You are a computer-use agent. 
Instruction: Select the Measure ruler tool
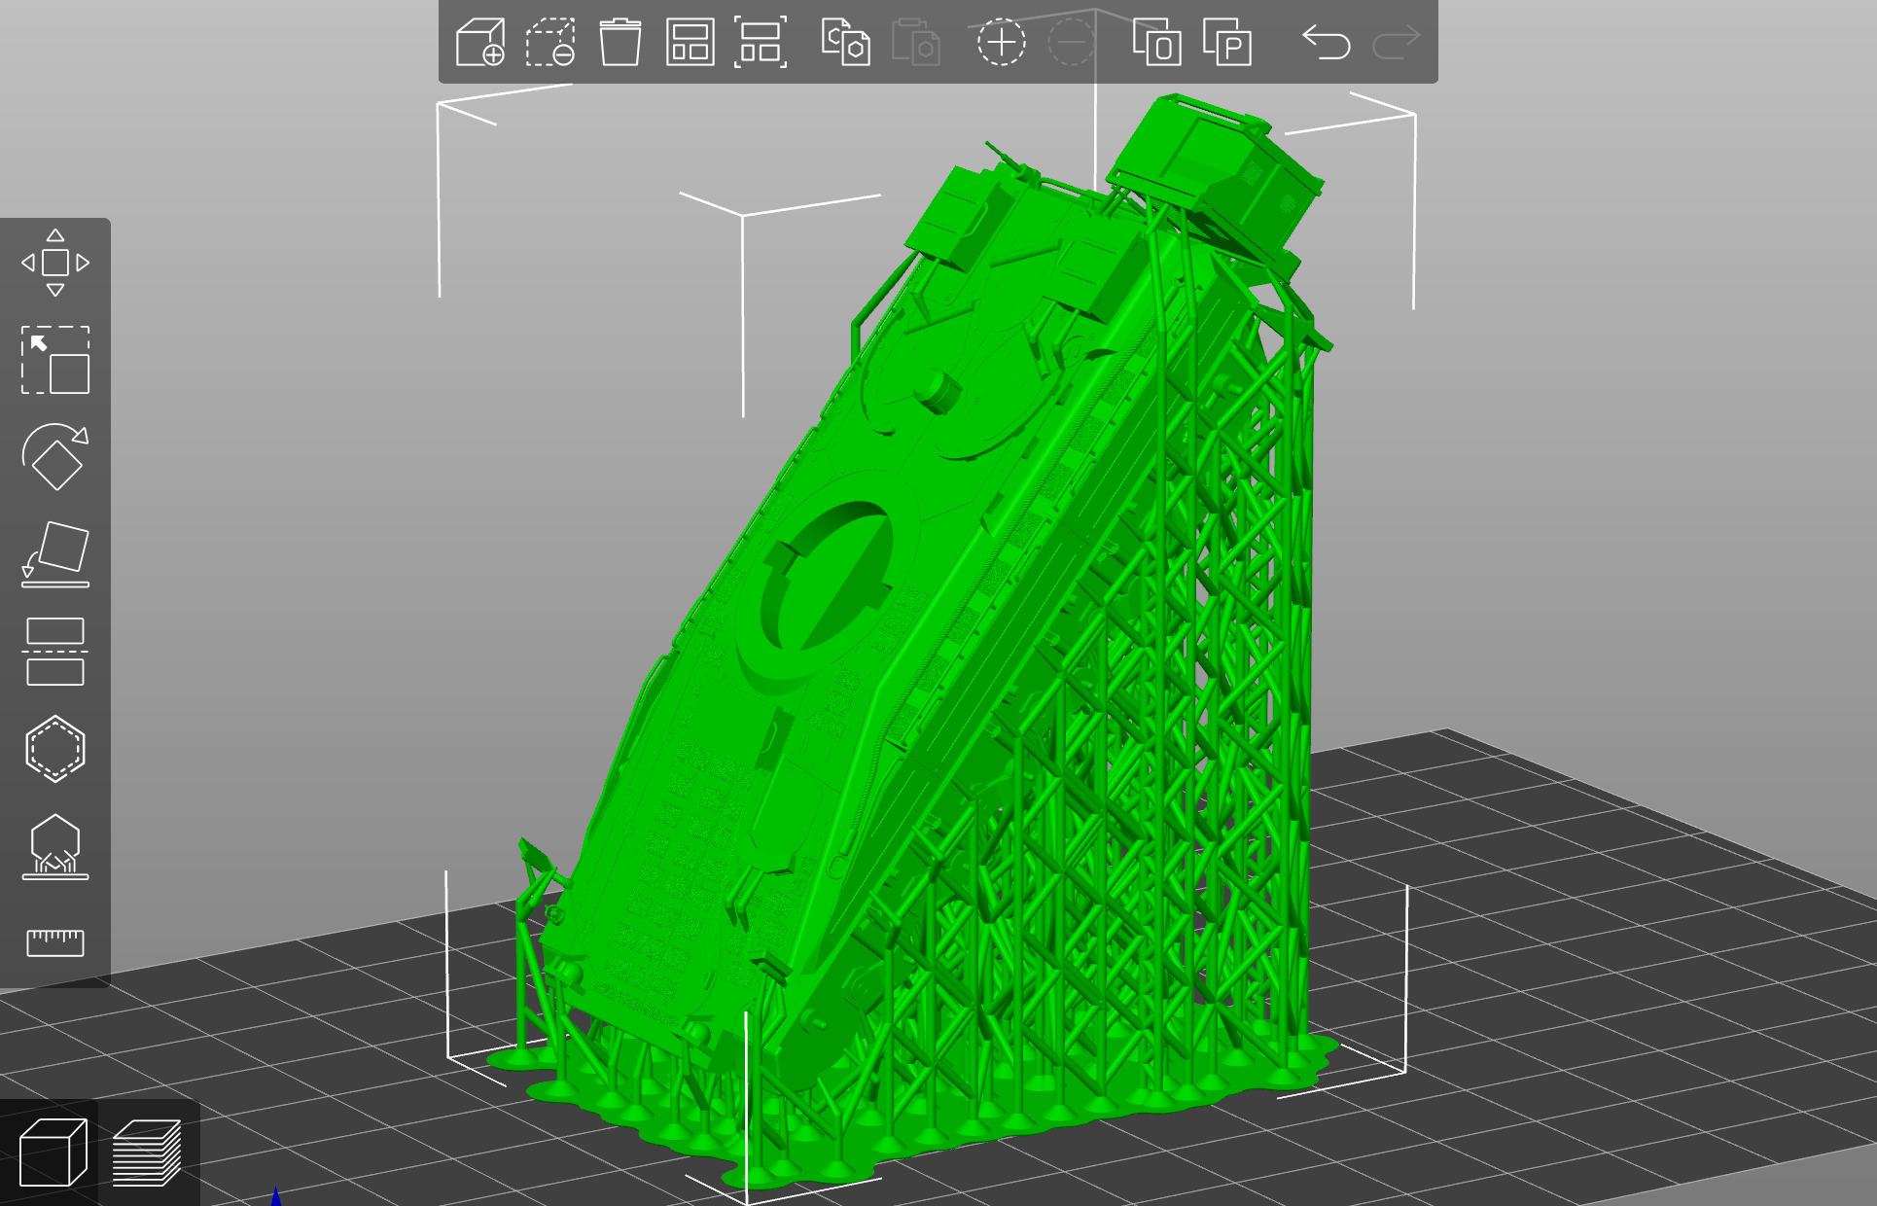coord(55,942)
